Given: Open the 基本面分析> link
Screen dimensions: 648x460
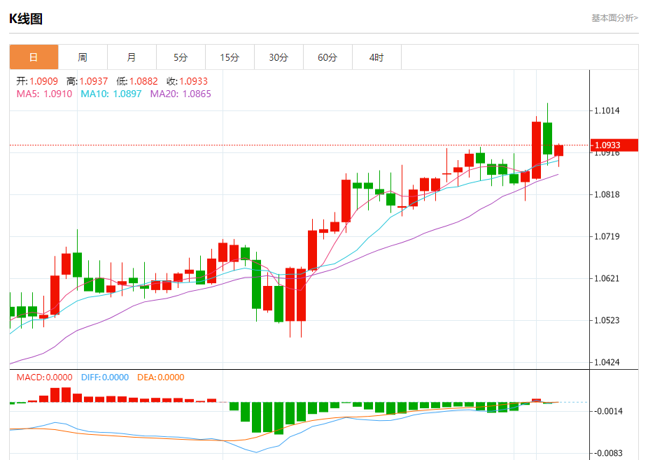Looking at the screenshot, I should coord(614,18).
